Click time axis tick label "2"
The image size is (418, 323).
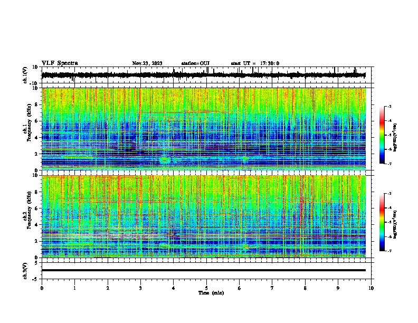[108, 288]
